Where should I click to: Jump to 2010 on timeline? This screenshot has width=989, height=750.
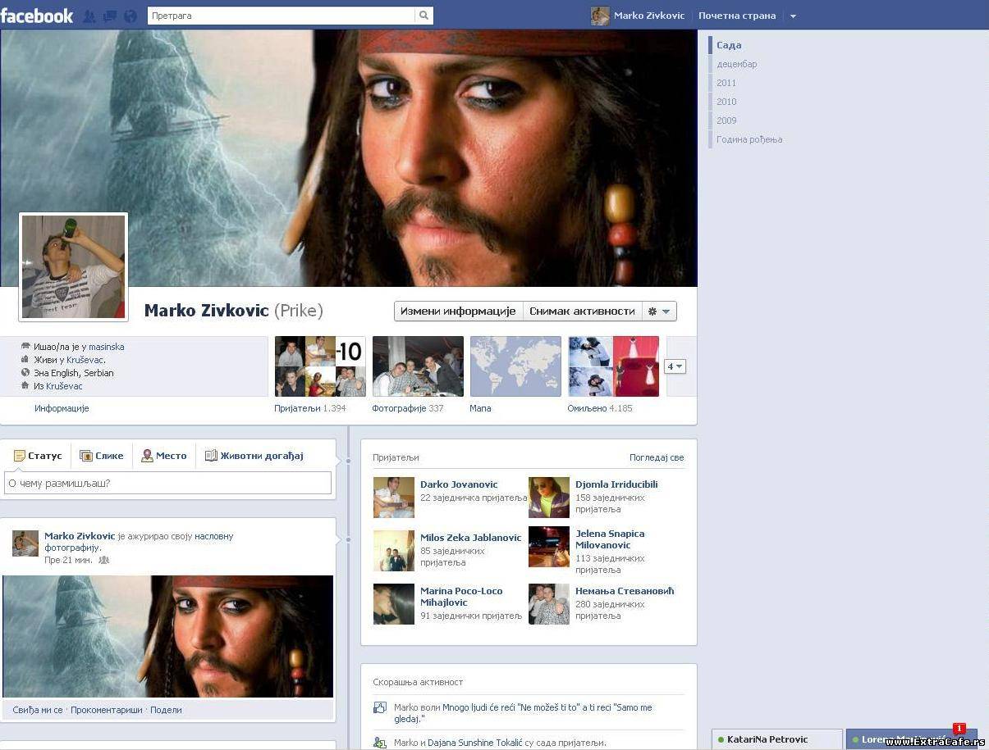click(726, 102)
